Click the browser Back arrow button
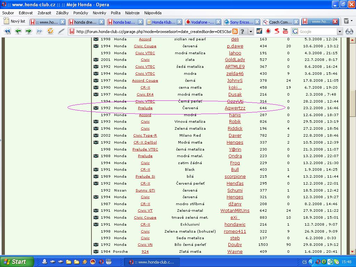 point(18,31)
